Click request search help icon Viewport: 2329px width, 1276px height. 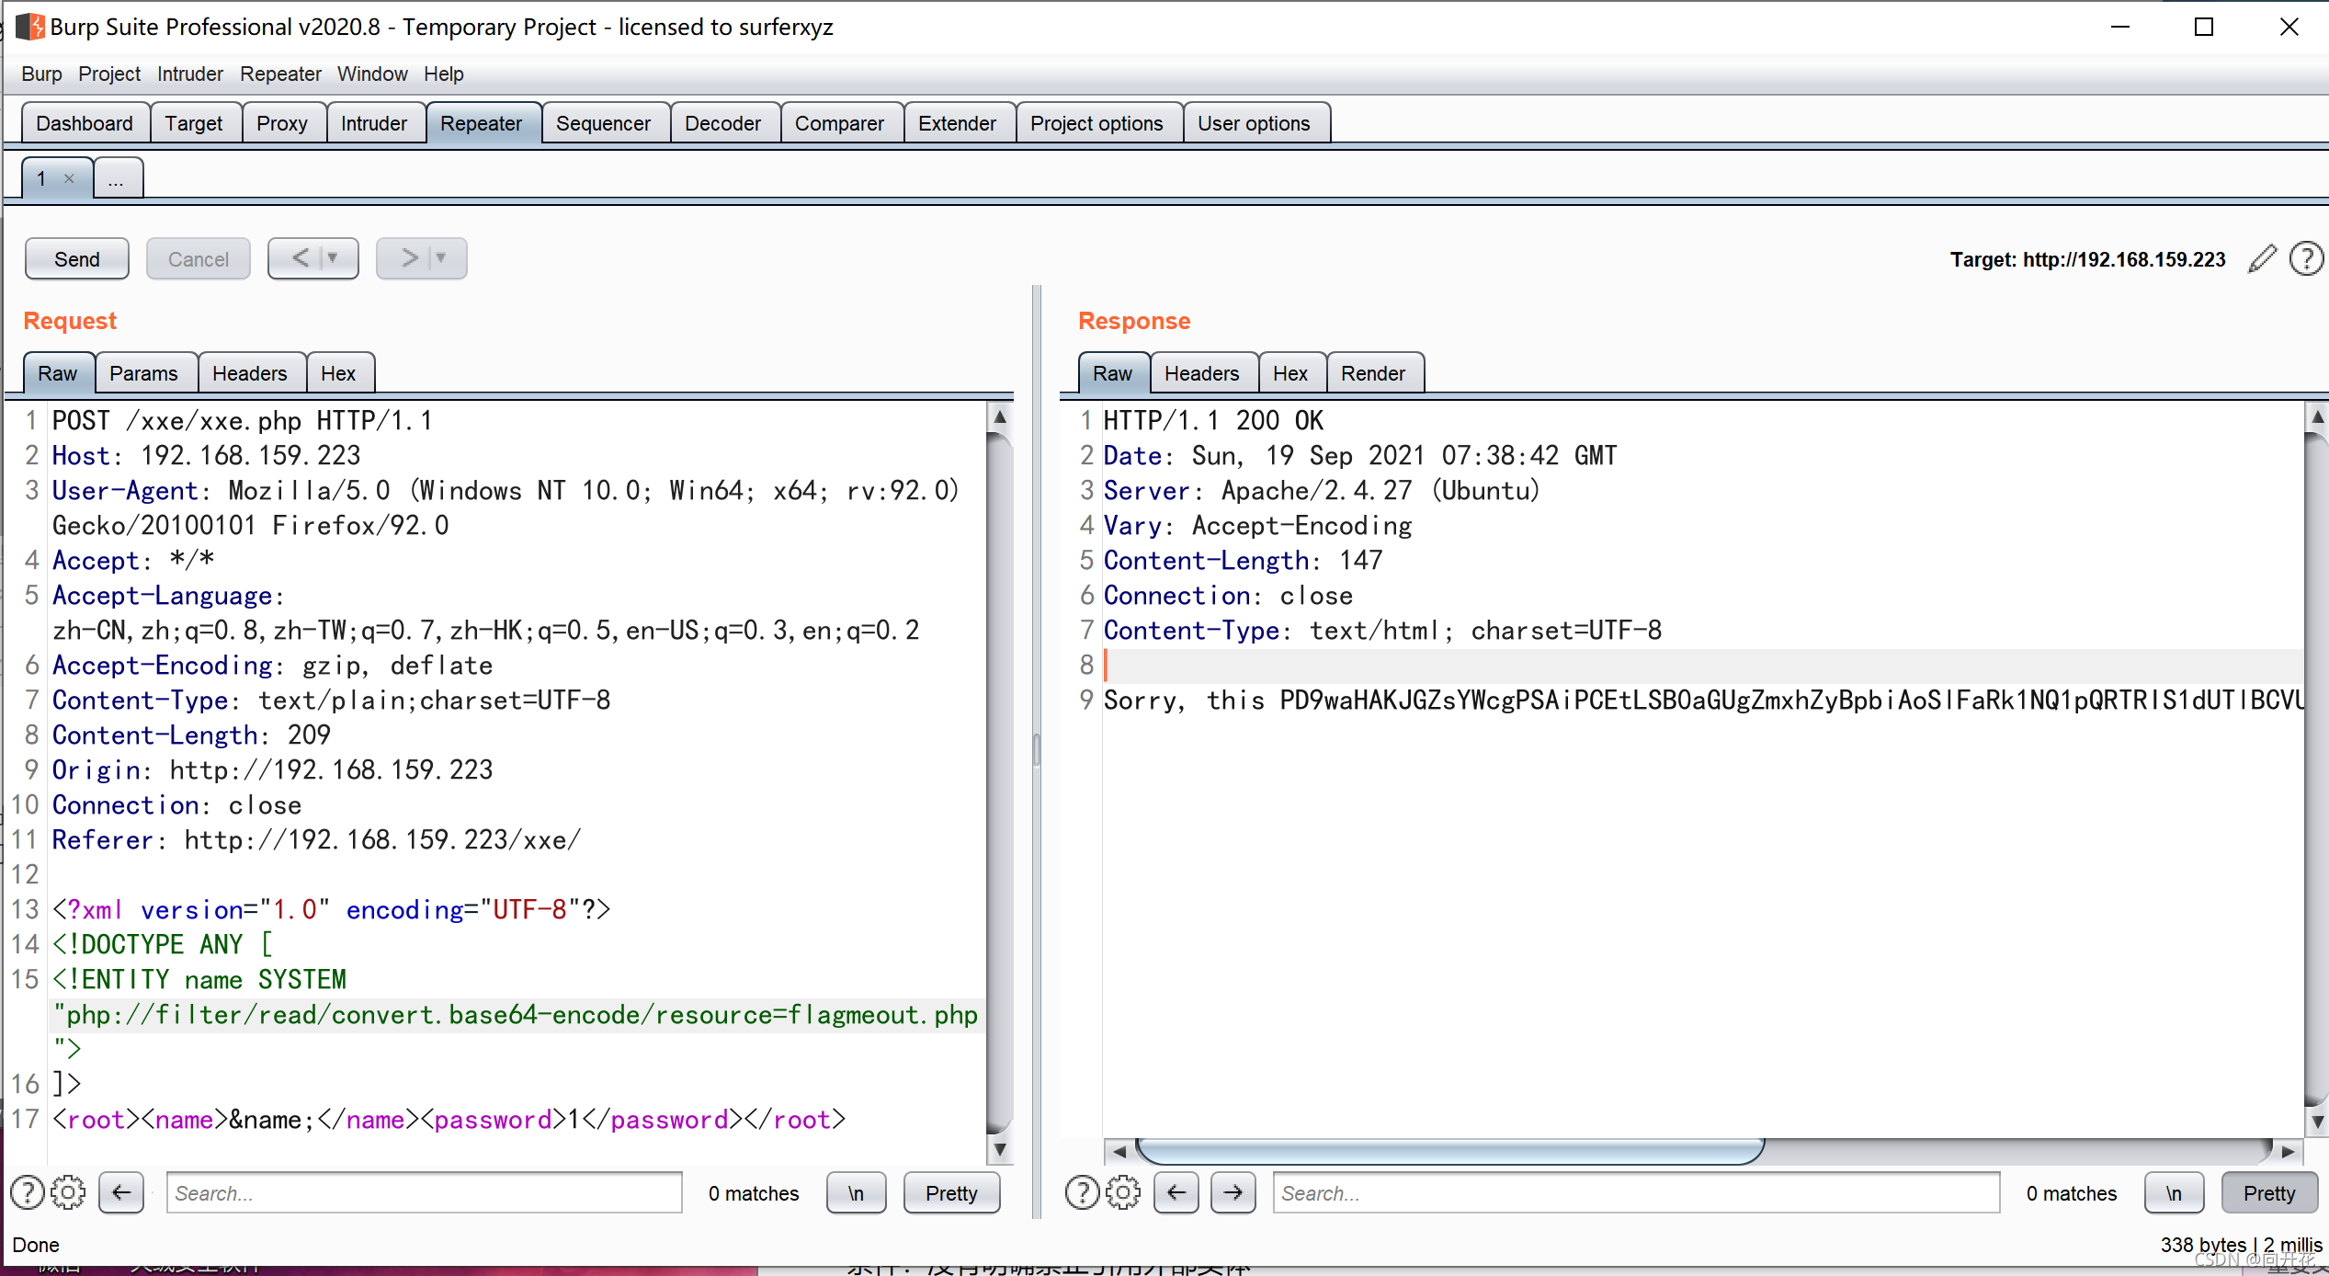(x=27, y=1193)
